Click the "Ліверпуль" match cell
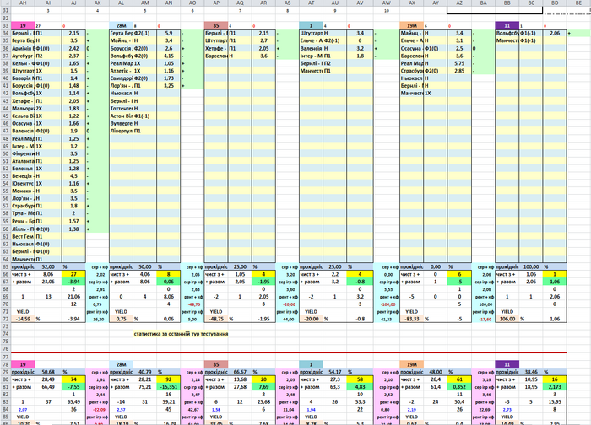This screenshot has width=591, height=425. click(x=121, y=131)
